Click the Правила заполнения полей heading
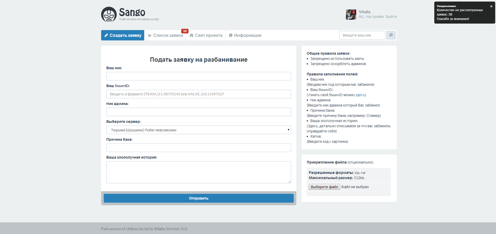 pyautogui.click(x=332, y=74)
